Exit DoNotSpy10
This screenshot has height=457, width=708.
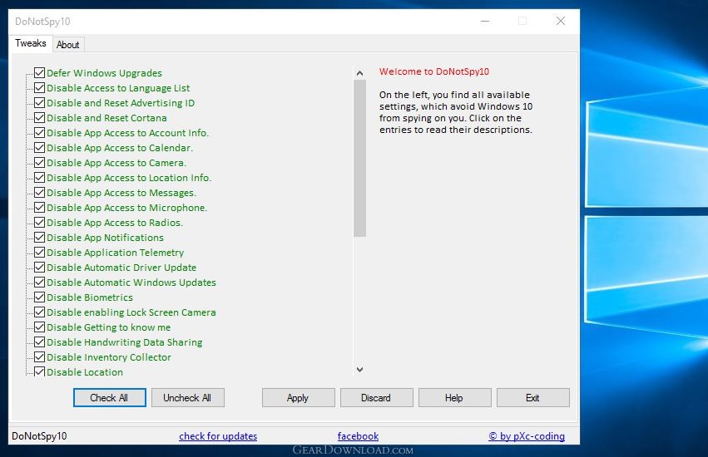pos(532,397)
